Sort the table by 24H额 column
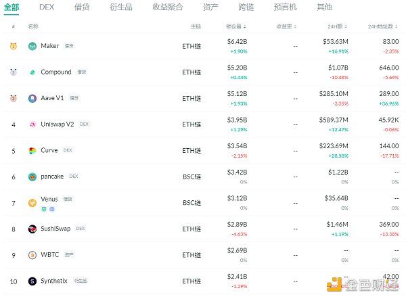406x299 pixels. (x=338, y=26)
